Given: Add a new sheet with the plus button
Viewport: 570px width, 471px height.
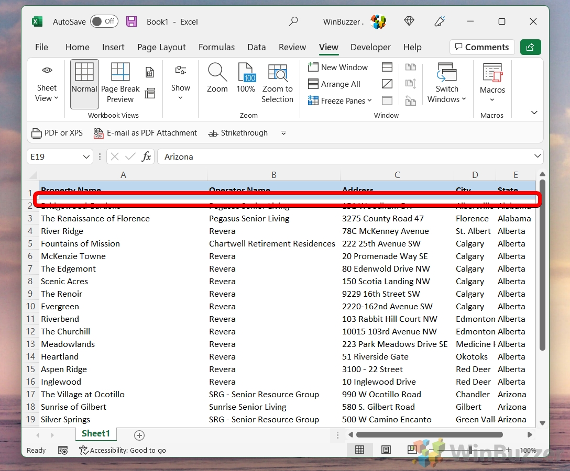Looking at the screenshot, I should coord(139,435).
